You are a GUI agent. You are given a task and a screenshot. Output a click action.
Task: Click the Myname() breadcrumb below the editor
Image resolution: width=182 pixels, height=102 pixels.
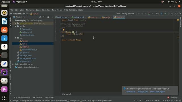tap(67, 94)
